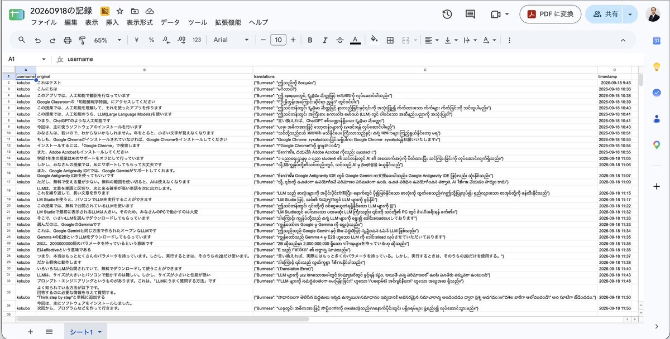Image resolution: width=670 pixels, height=339 pixels.
Task: Open the comments panel icon
Action: point(471,14)
